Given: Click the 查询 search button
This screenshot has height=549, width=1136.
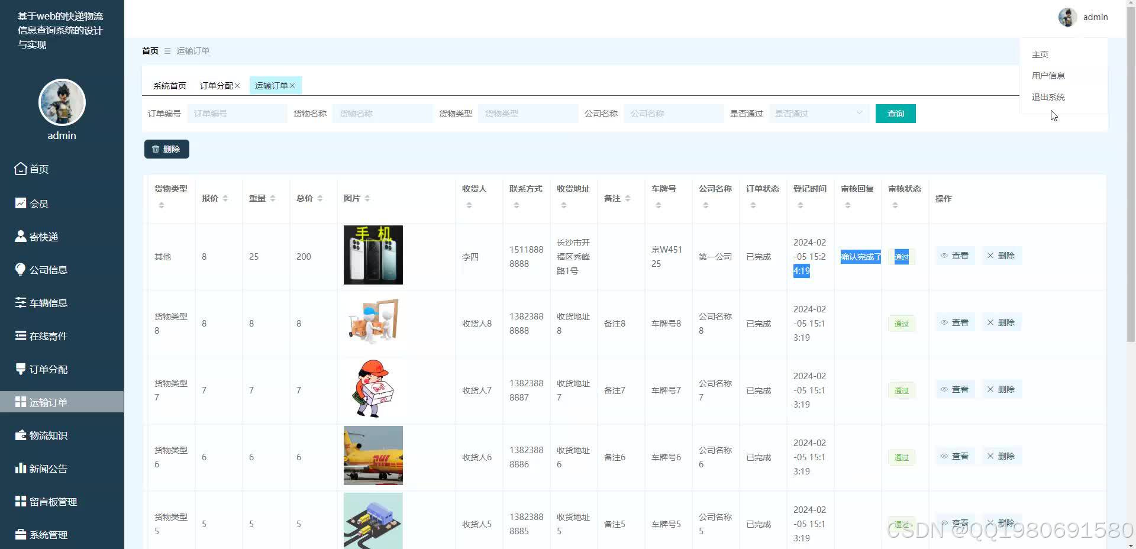Looking at the screenshot, I should point(896,114).
